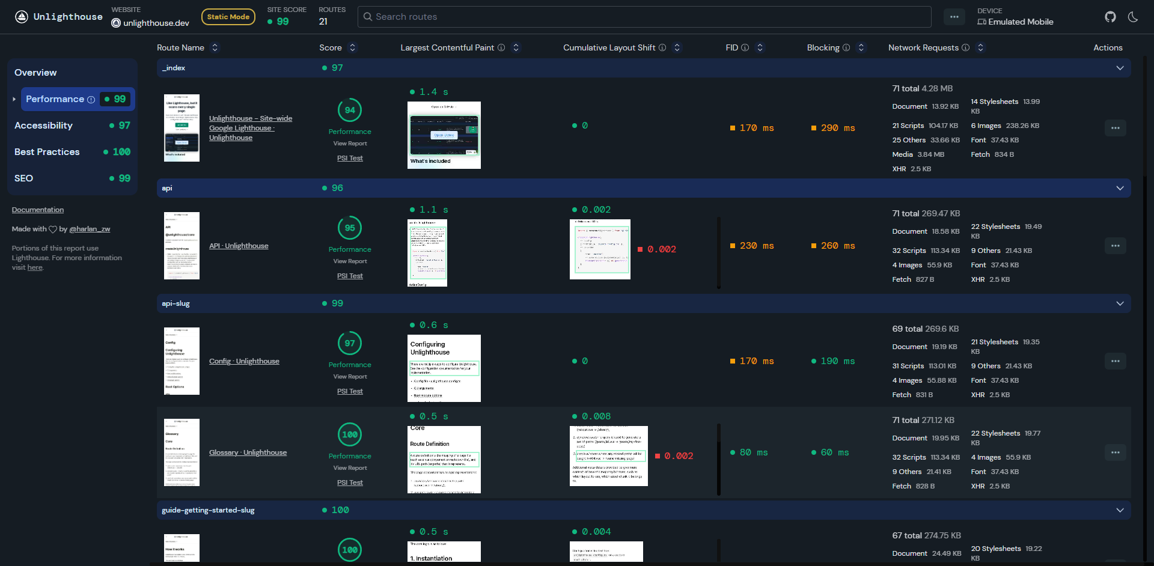1154x566 pixels.
Task: Open the Glossary layout shift thumbnail
Action: pyautogui.click(x=609, y=456)
